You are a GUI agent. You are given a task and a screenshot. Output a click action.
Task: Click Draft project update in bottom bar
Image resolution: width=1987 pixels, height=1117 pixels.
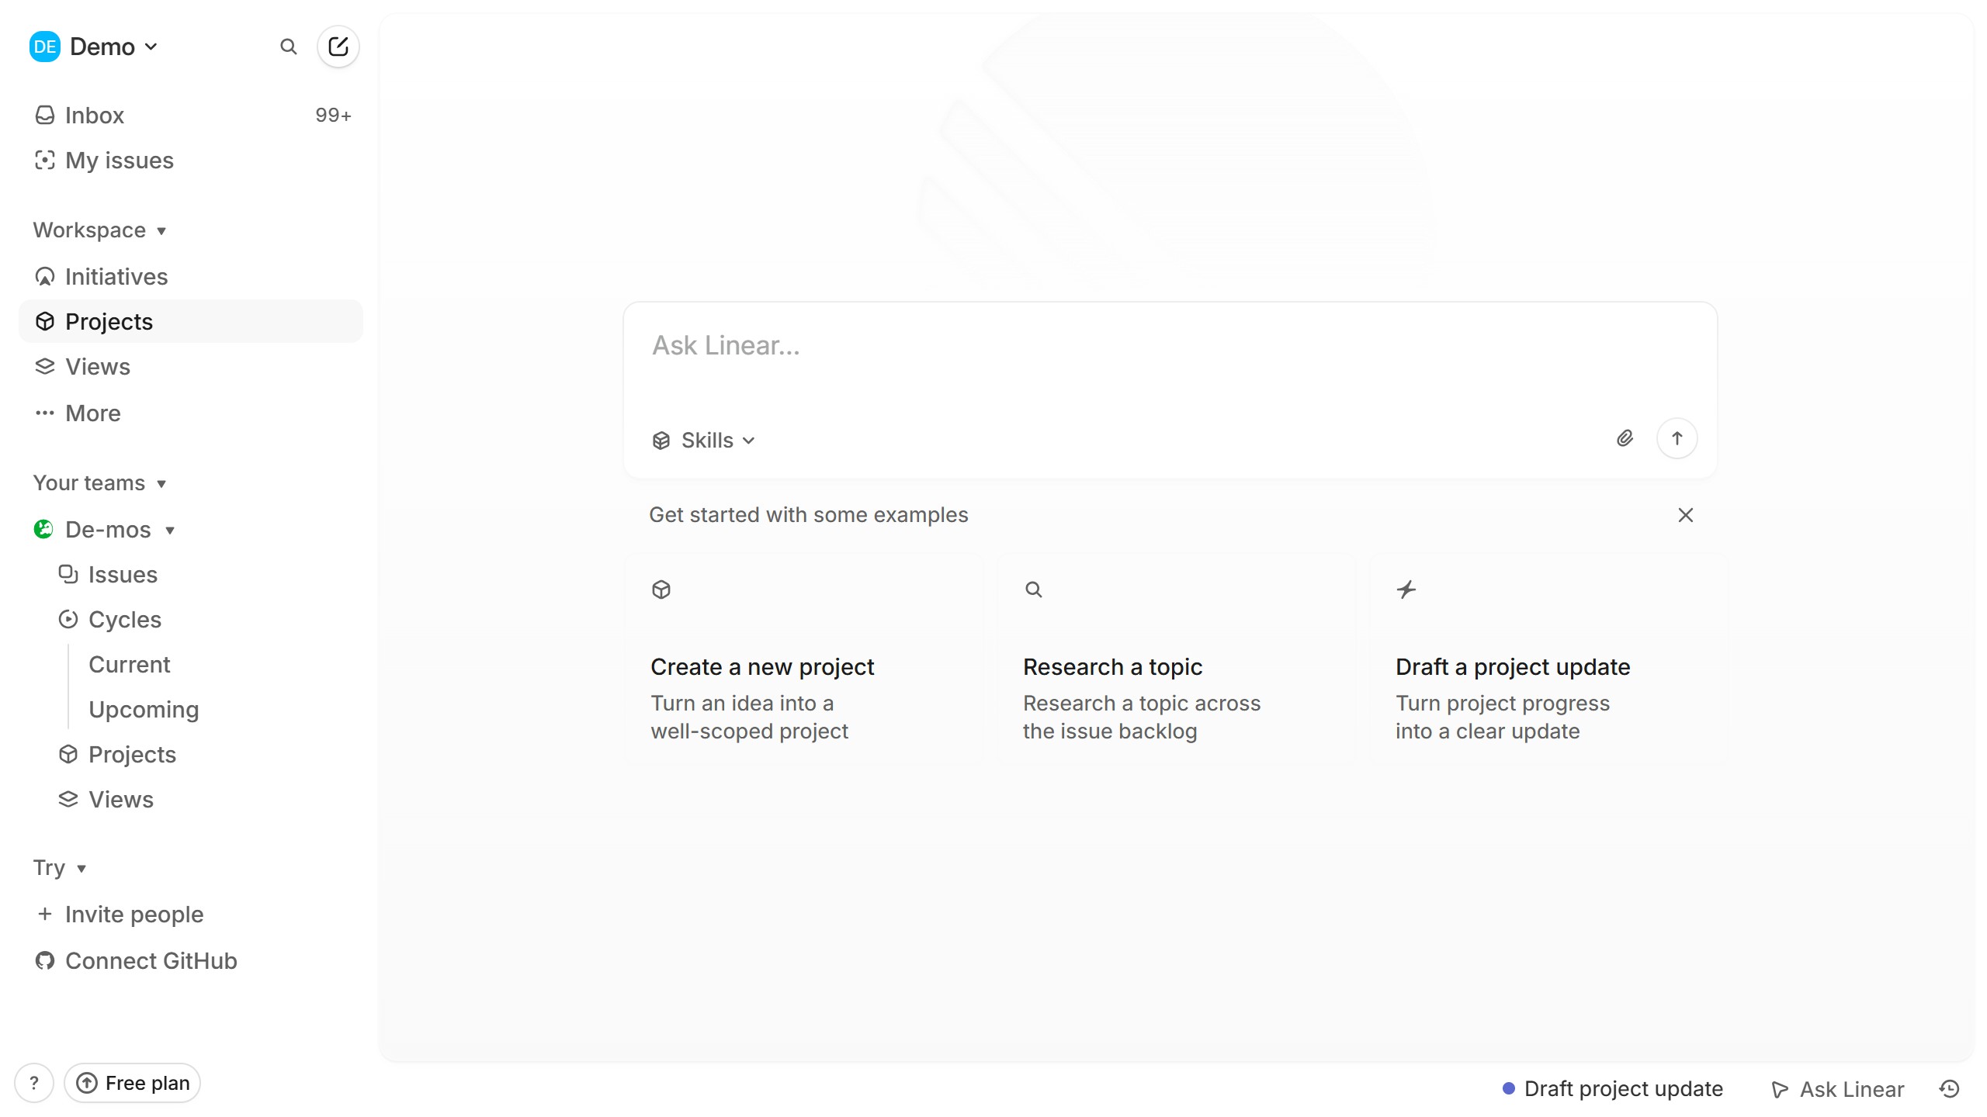point(1613,1088)
